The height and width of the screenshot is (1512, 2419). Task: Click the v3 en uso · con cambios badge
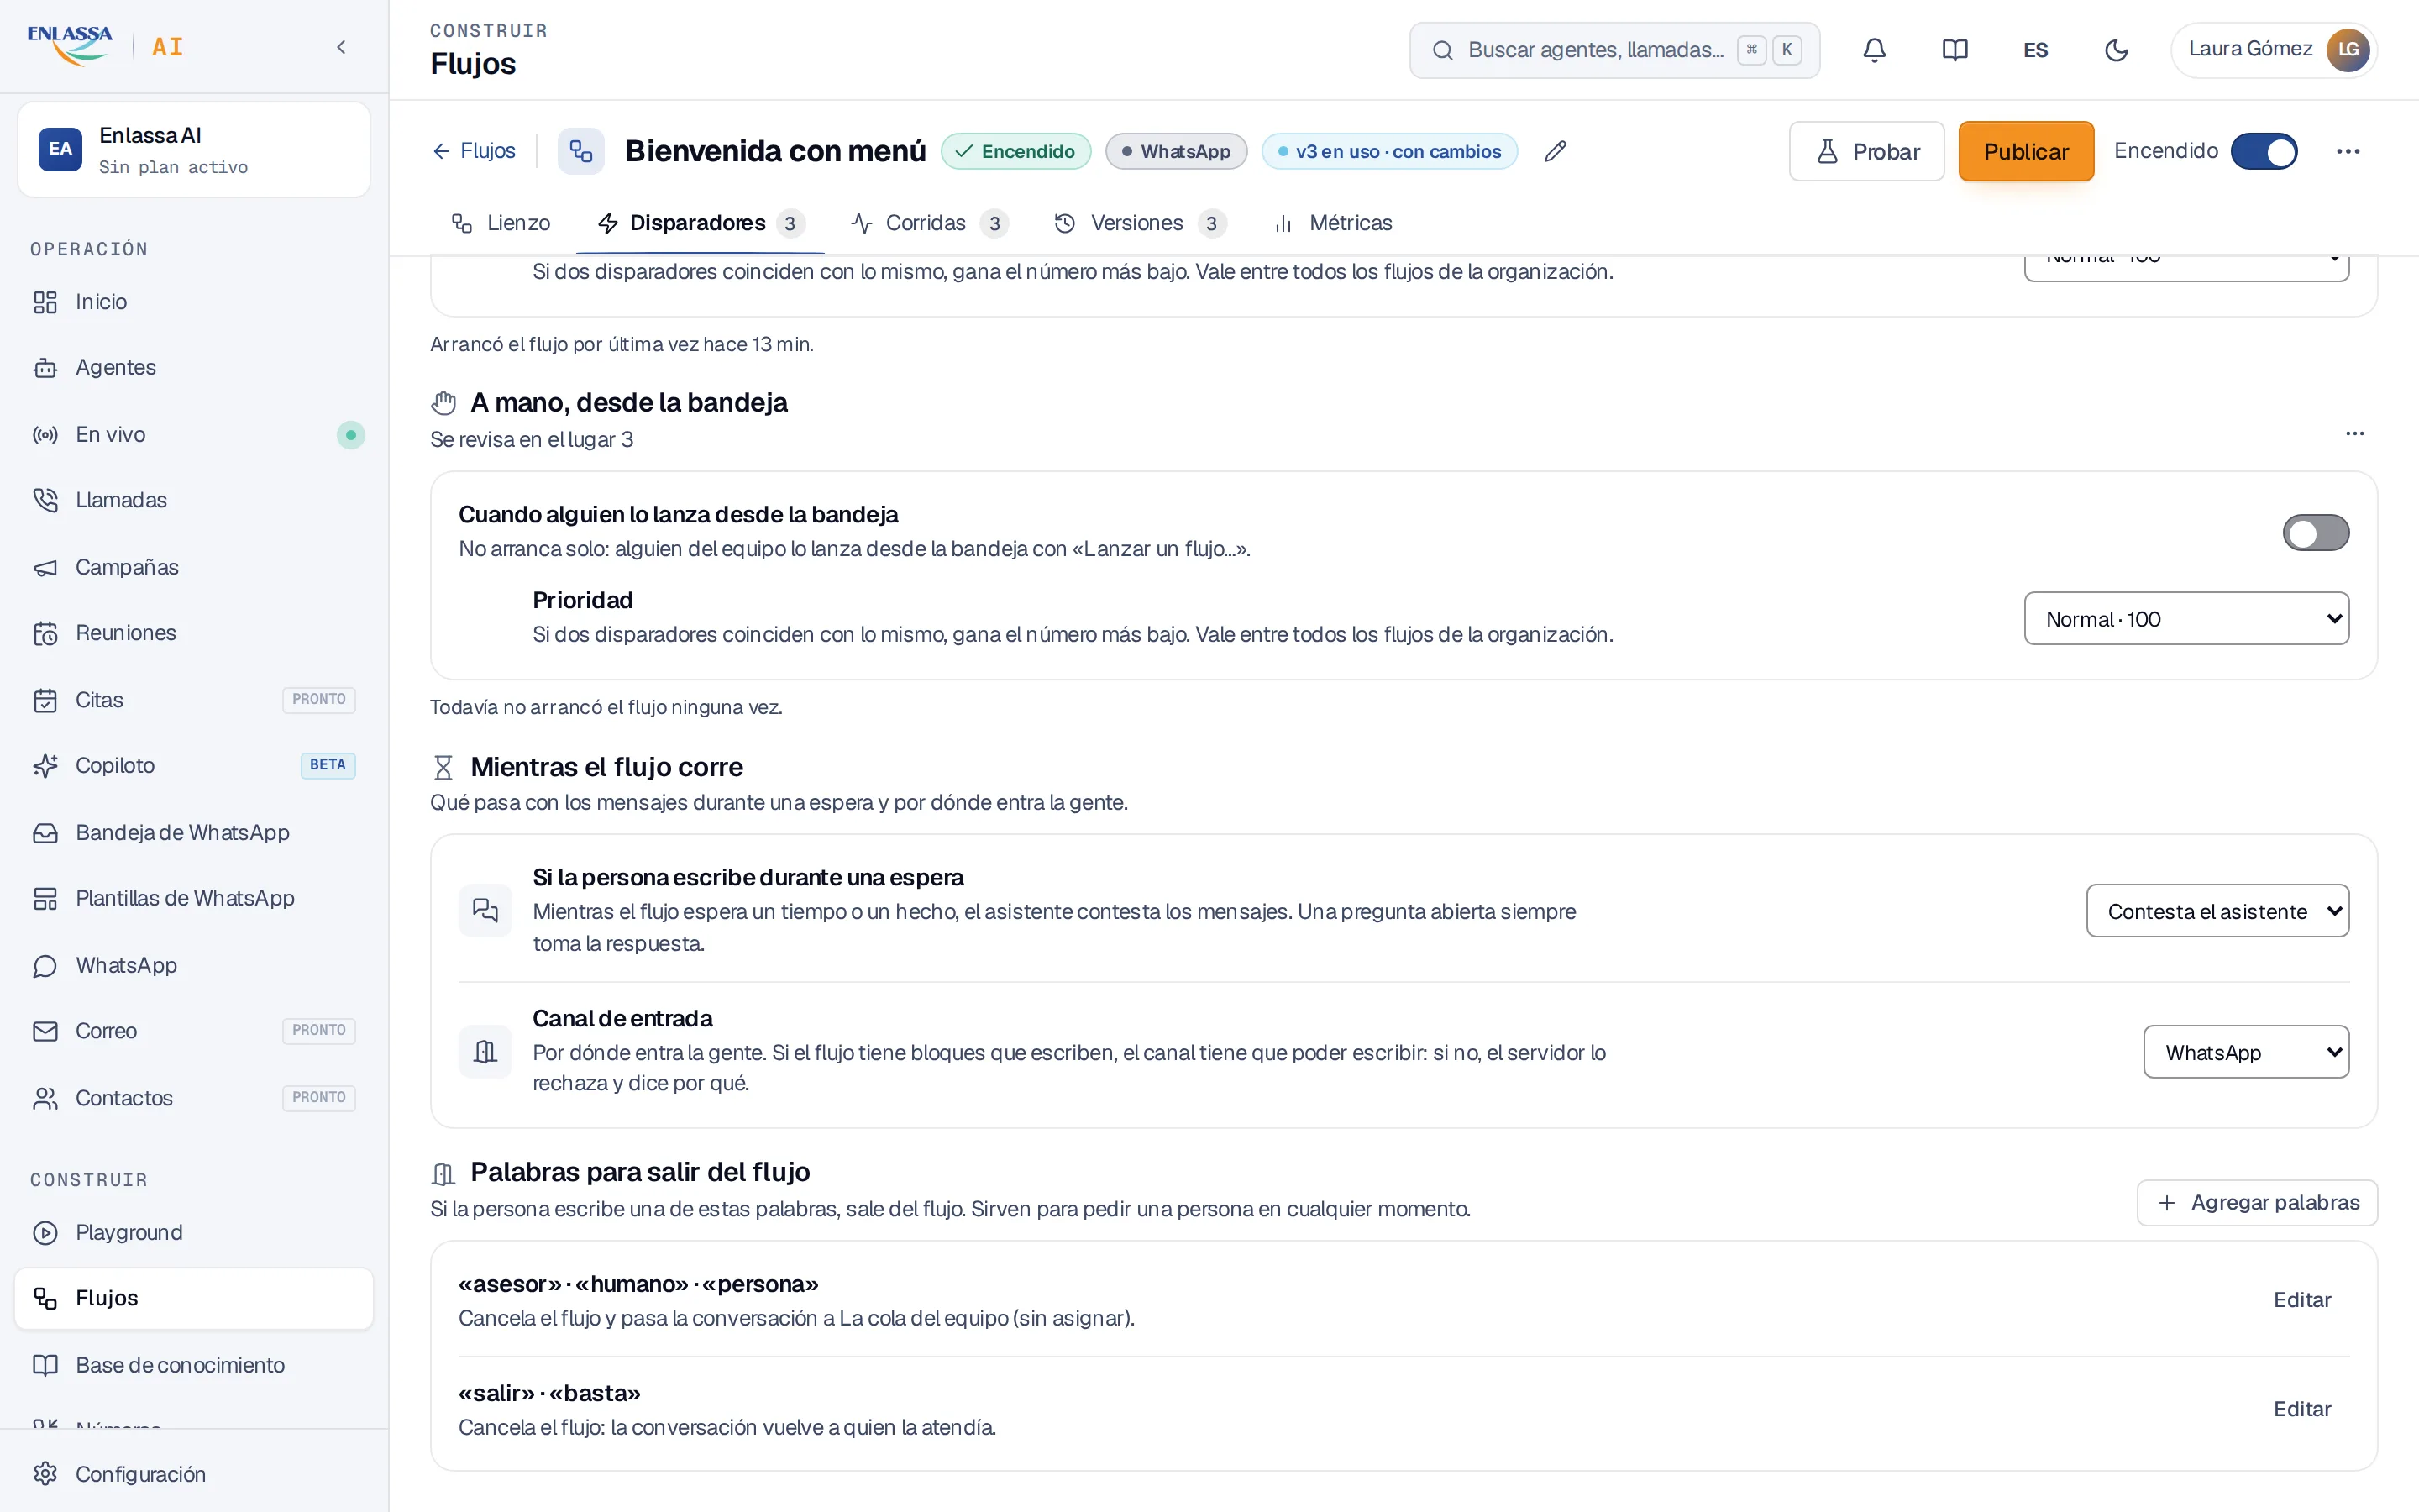[1389, 151]
